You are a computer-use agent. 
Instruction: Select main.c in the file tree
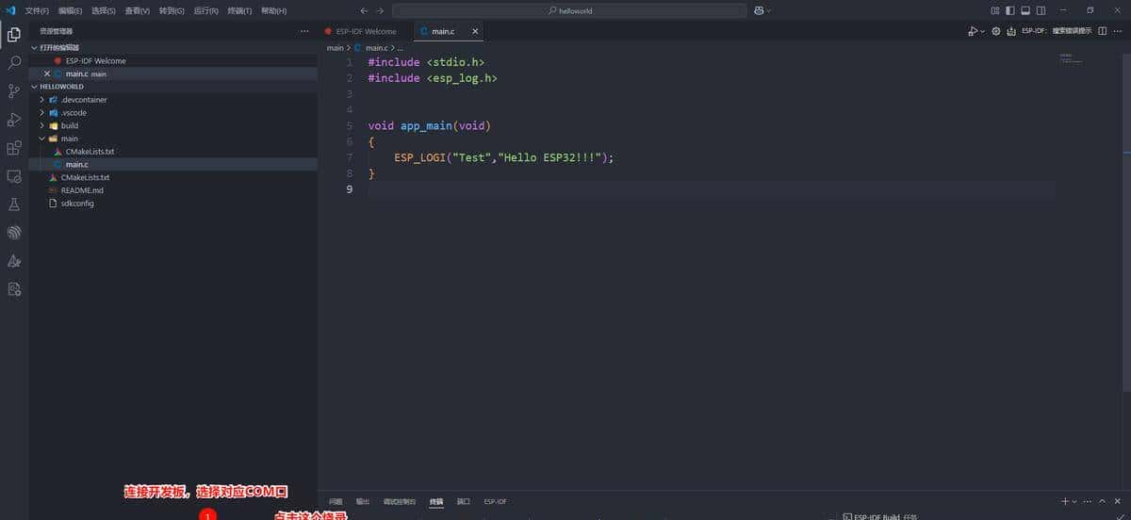(x=172, y=164)
